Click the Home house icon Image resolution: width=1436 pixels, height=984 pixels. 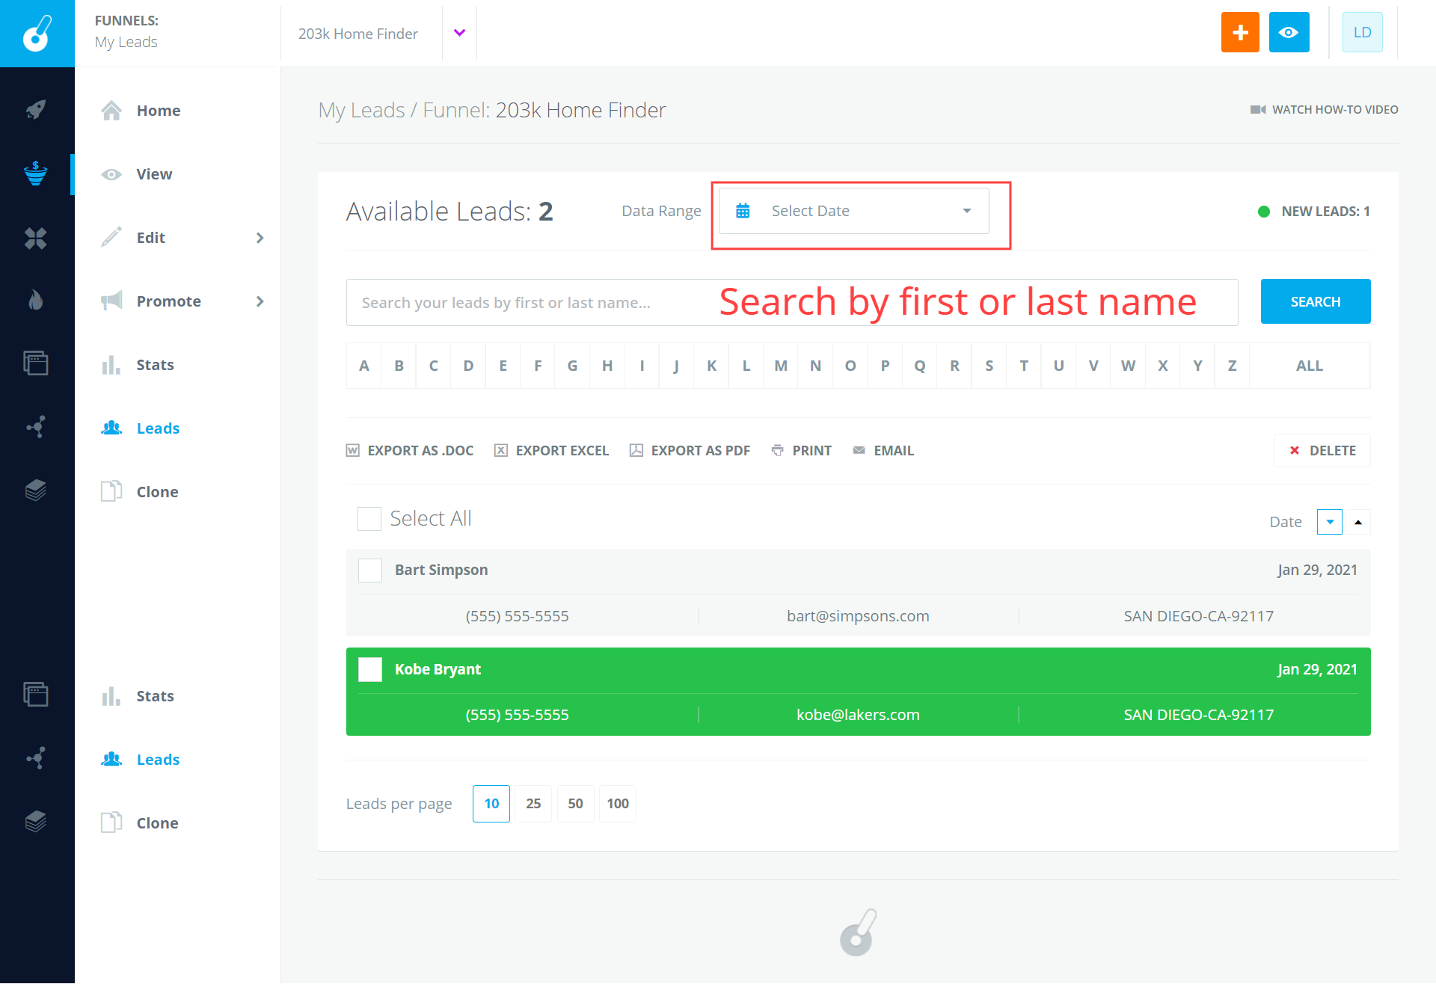click(111, 111)
